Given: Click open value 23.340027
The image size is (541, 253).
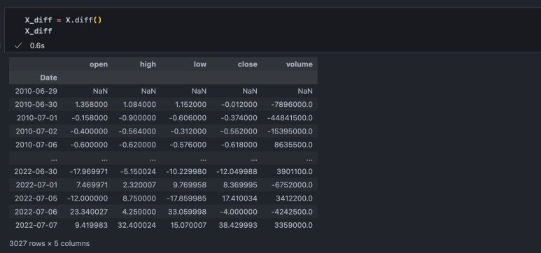Looking at the screenshot, I should [x=90, y=212].
